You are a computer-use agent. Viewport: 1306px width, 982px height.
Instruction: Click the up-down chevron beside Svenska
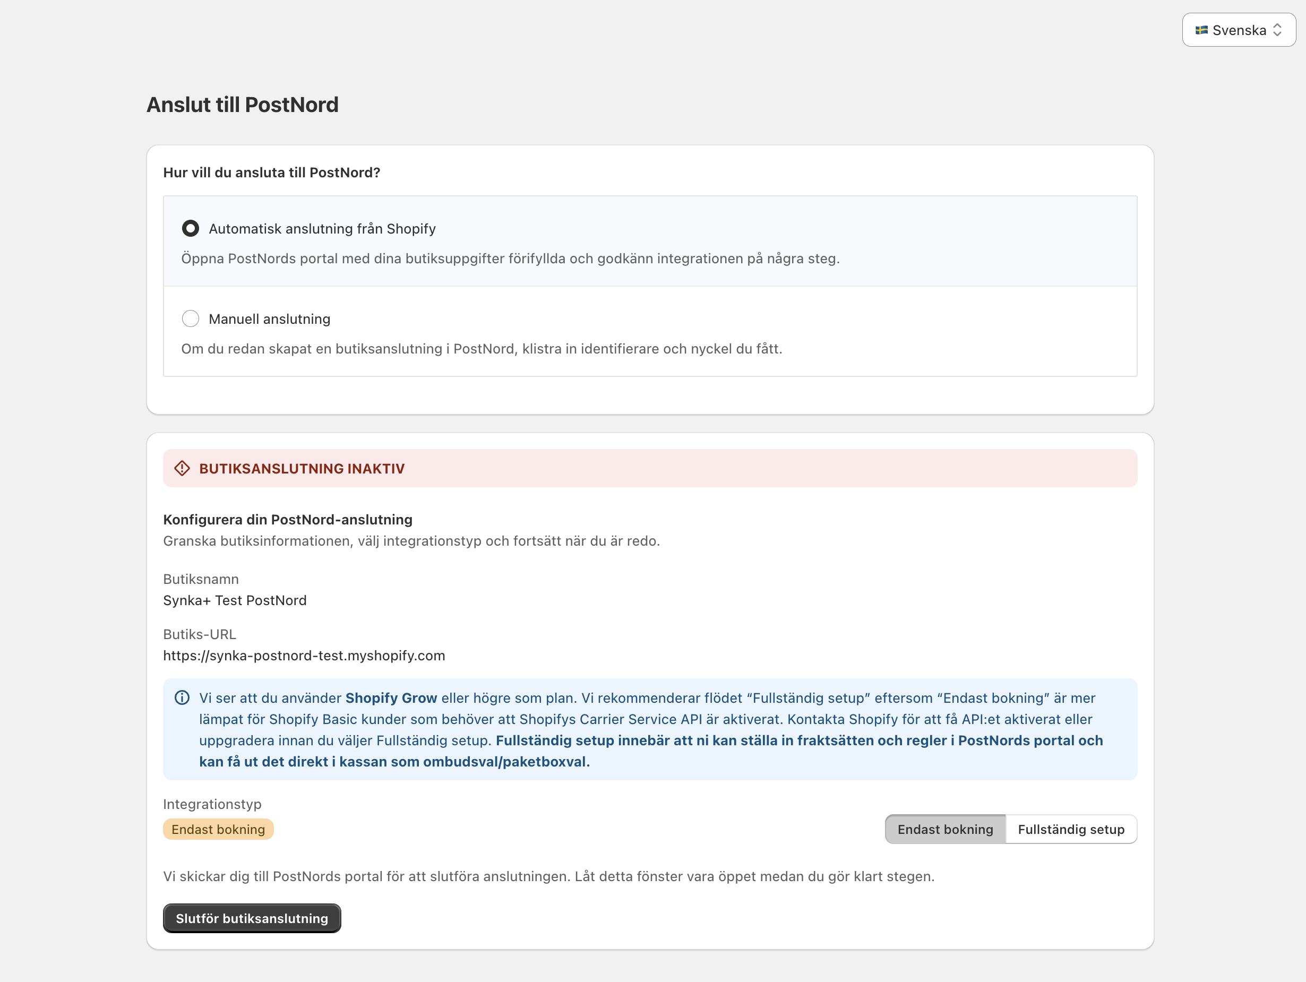pos(1277,30)
